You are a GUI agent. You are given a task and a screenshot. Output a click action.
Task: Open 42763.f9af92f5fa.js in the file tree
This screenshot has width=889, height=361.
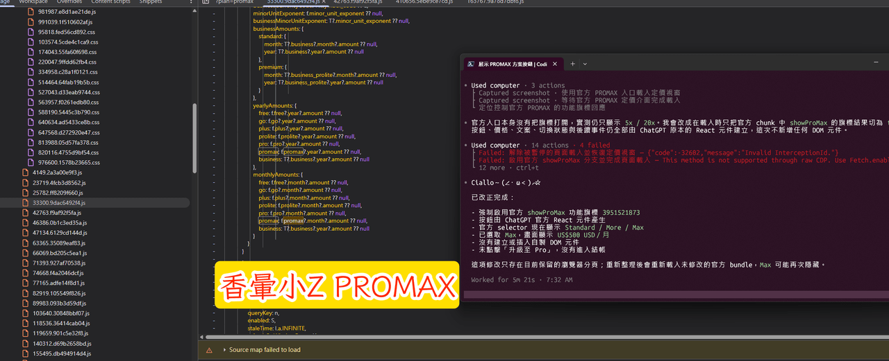point(57,213)
